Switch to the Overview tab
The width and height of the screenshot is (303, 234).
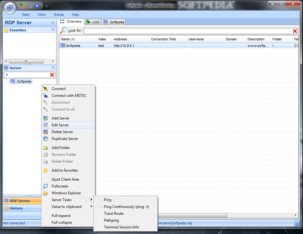71,22
